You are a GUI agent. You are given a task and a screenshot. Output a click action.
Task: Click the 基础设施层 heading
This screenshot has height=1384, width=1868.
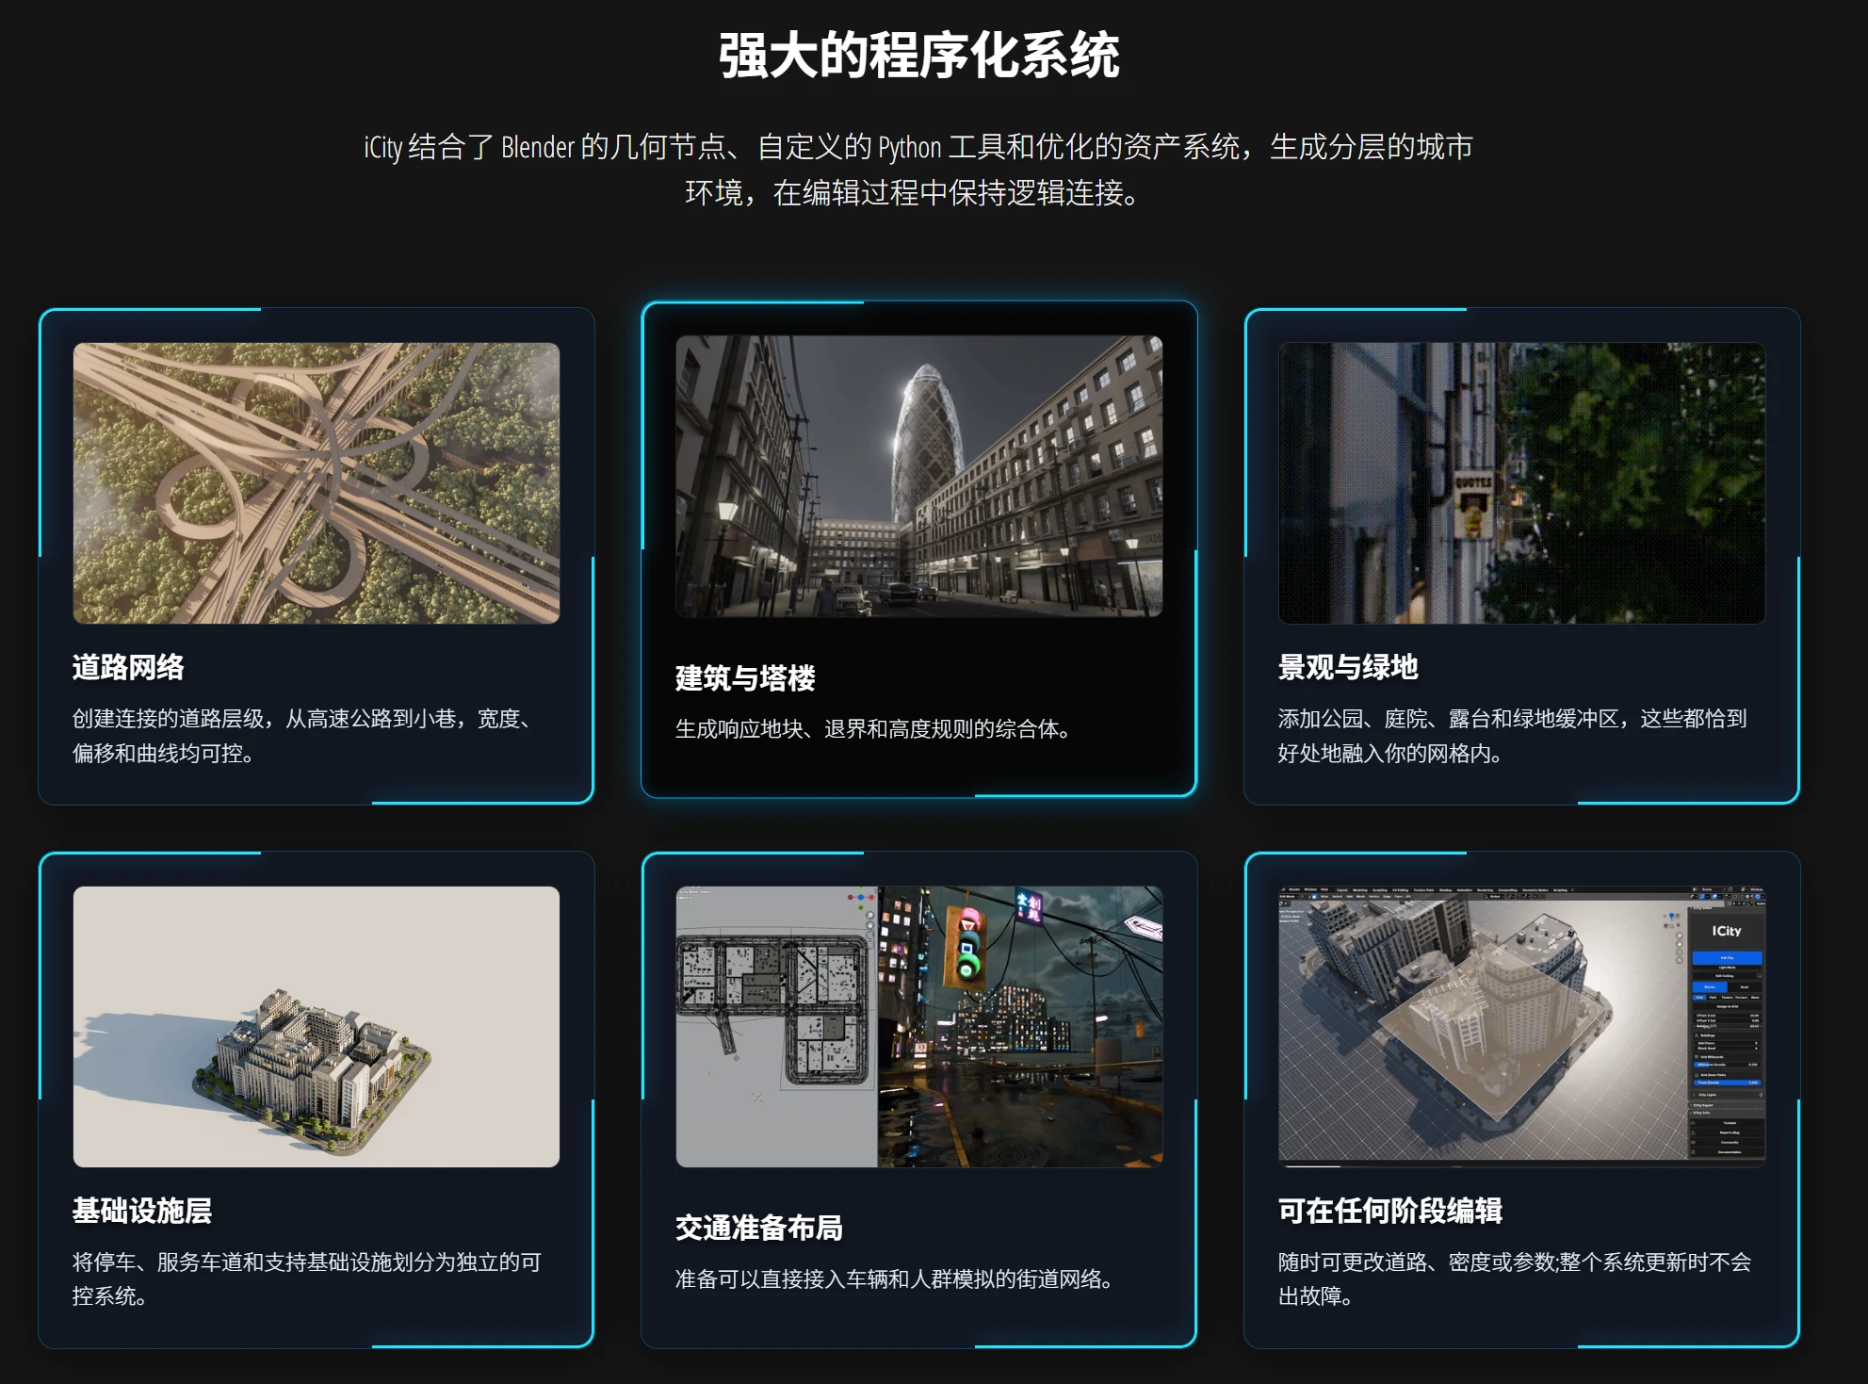coord(142,1211)
